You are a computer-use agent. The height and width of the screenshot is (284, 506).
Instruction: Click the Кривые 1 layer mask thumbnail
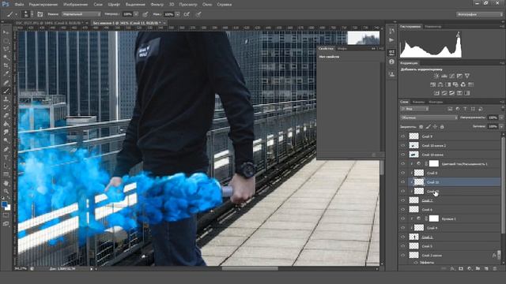click(x=434, y=219)
